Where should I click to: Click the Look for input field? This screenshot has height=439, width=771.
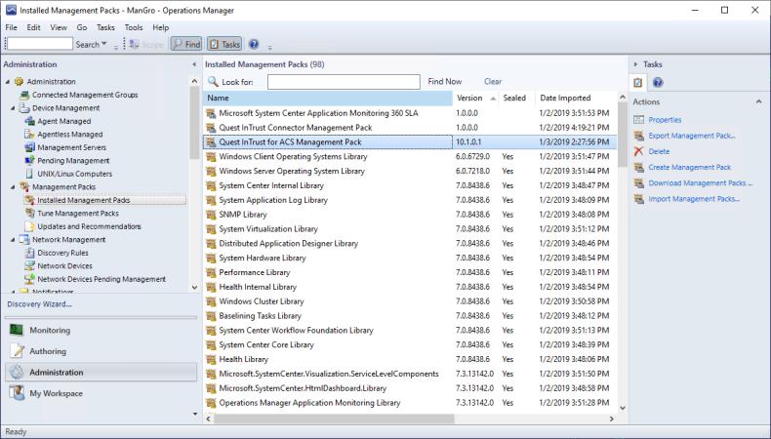344,82
